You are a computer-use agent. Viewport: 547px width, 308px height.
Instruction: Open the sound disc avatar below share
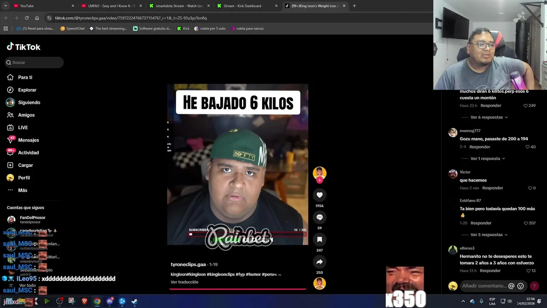coord(319,283)
